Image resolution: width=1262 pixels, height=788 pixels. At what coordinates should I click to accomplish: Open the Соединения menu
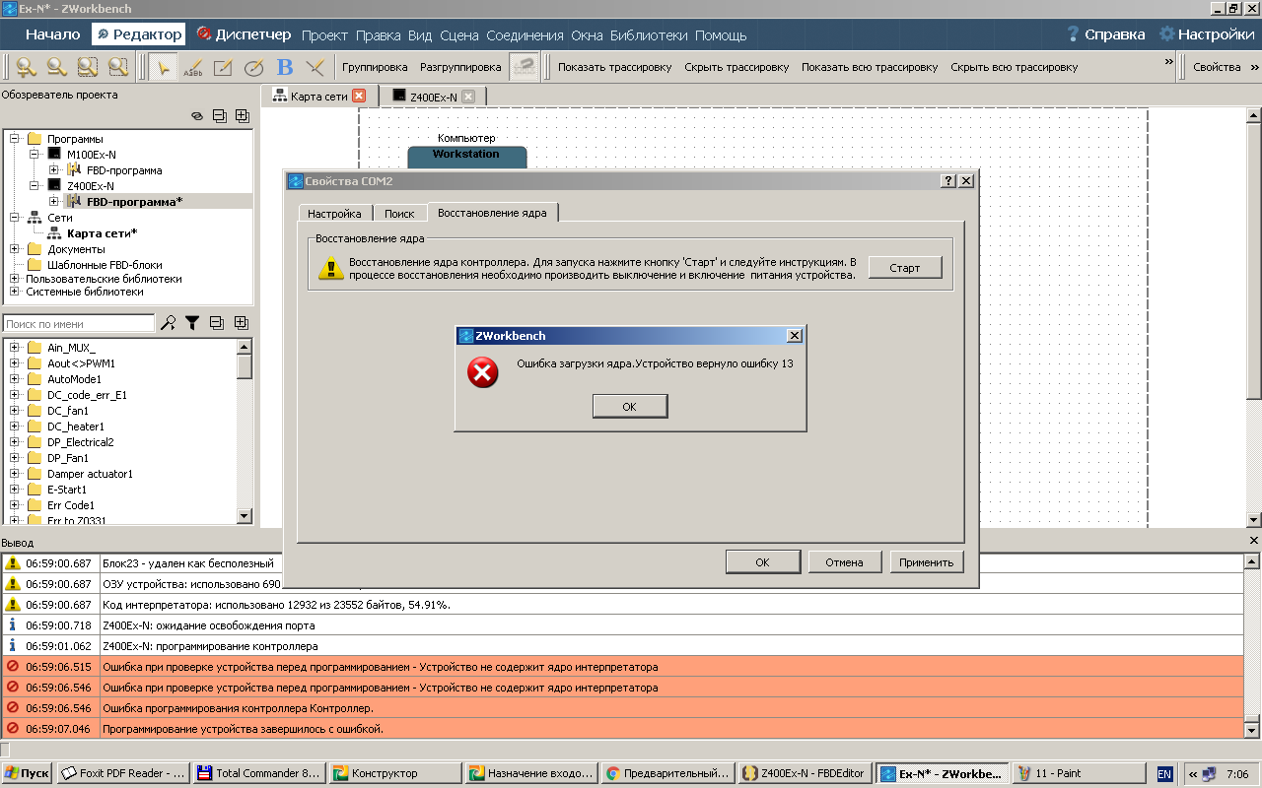click(525, 35)
